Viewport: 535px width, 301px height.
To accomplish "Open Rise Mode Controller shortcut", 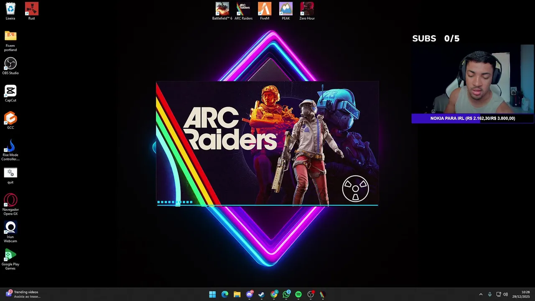I will (x=10, y=150).
